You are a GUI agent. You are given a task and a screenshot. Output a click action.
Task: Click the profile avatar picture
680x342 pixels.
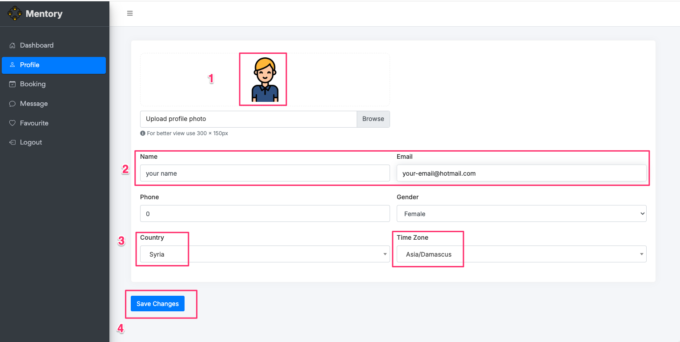tap(263, 79)
